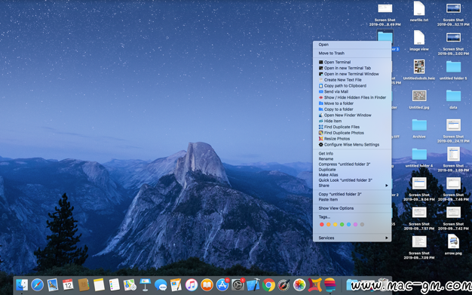472x295 pixels.
Task: Choose Open Terminal menu entry
Action: [352, 62]
